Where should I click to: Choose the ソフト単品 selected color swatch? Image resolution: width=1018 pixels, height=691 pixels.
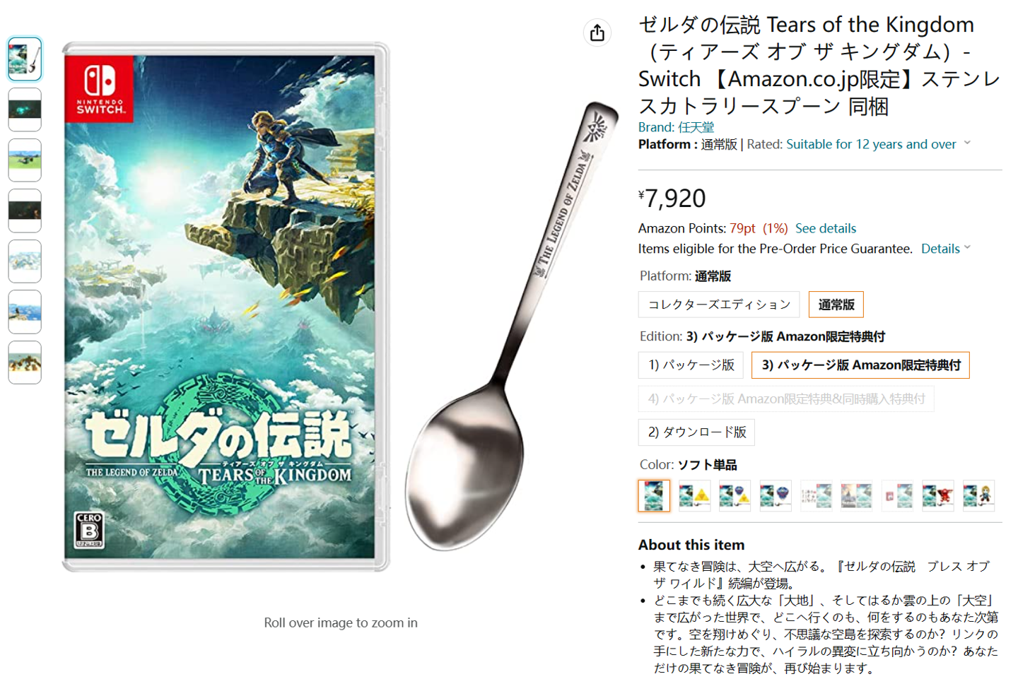(x=654, y=496)
